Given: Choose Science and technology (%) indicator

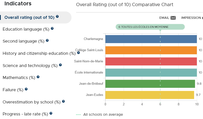Looking at the screenshot, I should [30, 66].
